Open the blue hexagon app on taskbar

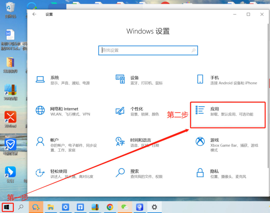pyautogui.click(x=65, y=207)
